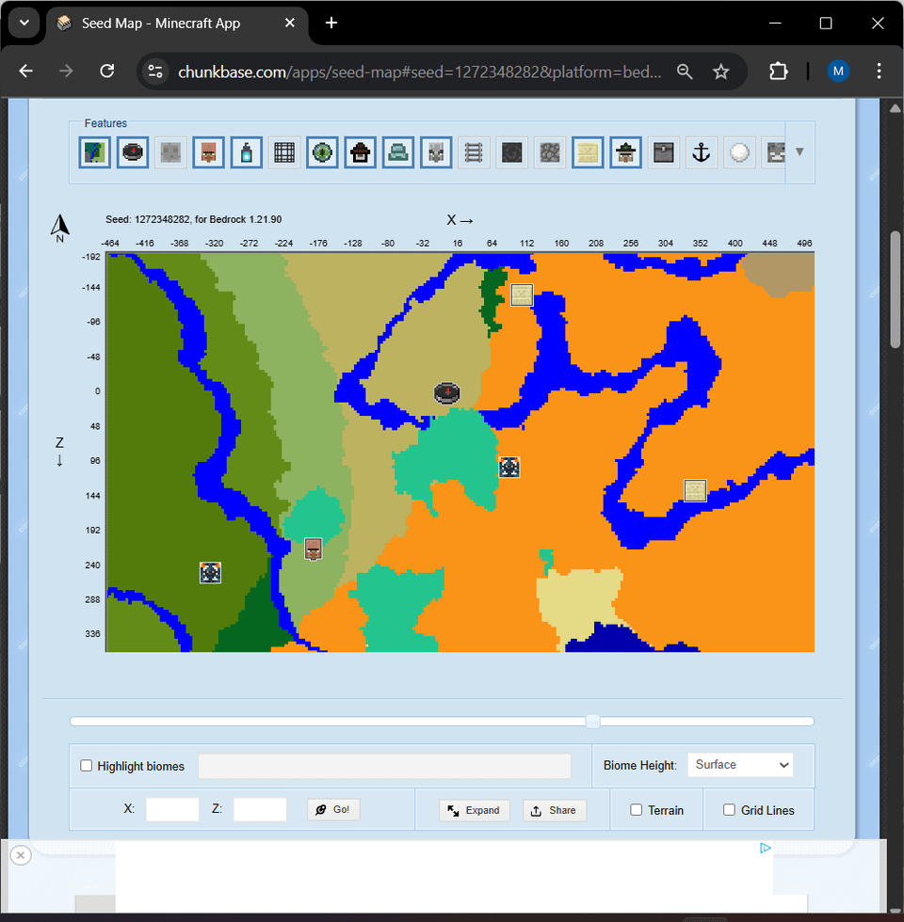This screenshot has width=904, height=922.
Task: Open the tab search dropdown chevron
Action: coord(24,23)
